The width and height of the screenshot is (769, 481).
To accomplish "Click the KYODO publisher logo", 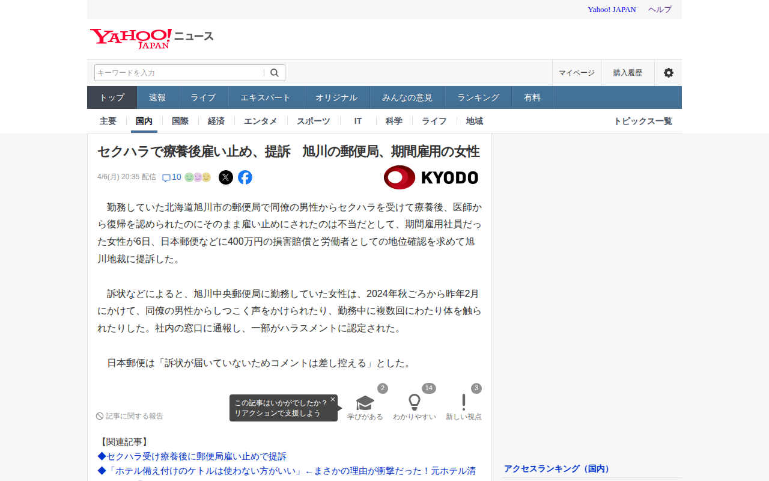I will click(x=431, y=177).
